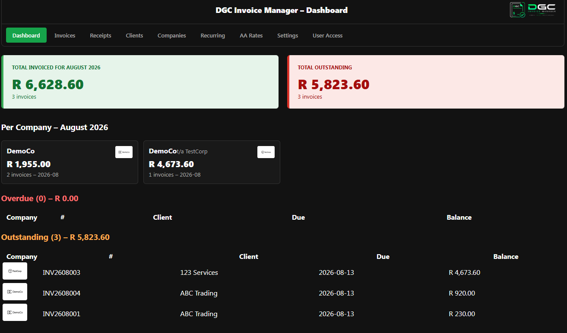Open the Clients tab
The width and height of the screenshot is (567, 333).
(x=134, y=35)
